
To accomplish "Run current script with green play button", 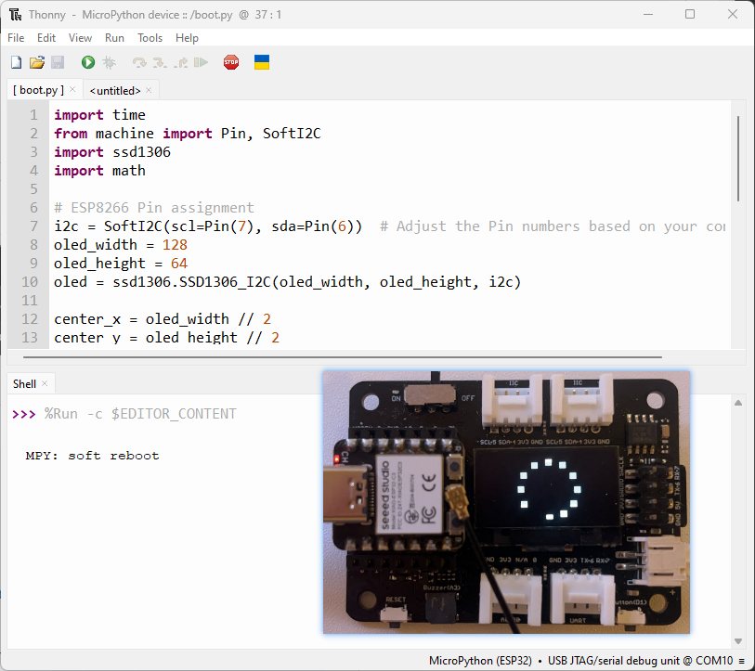I will pos(88,62).
